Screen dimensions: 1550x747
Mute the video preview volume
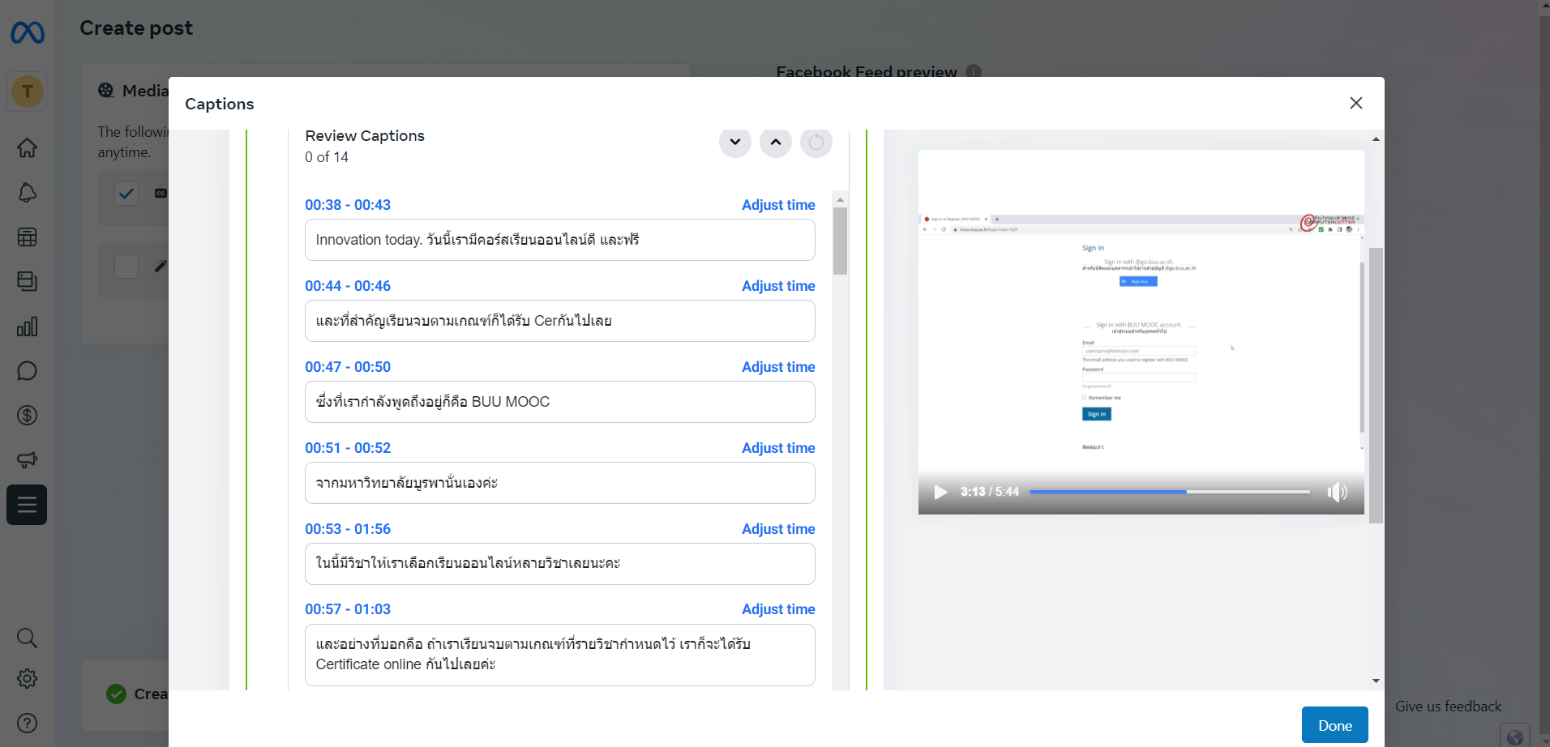[1337, 492]
